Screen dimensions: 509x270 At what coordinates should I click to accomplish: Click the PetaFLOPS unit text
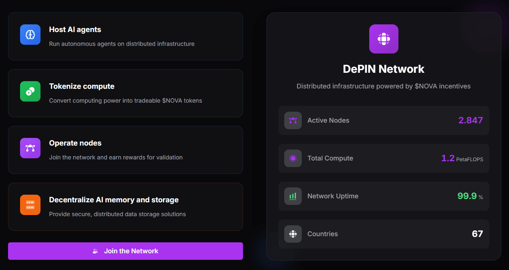point(470,159)
